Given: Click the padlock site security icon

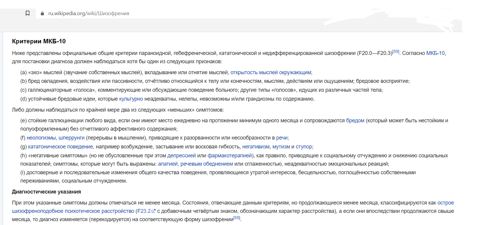Looking at the screenshot, I should [x=42, y=13].
